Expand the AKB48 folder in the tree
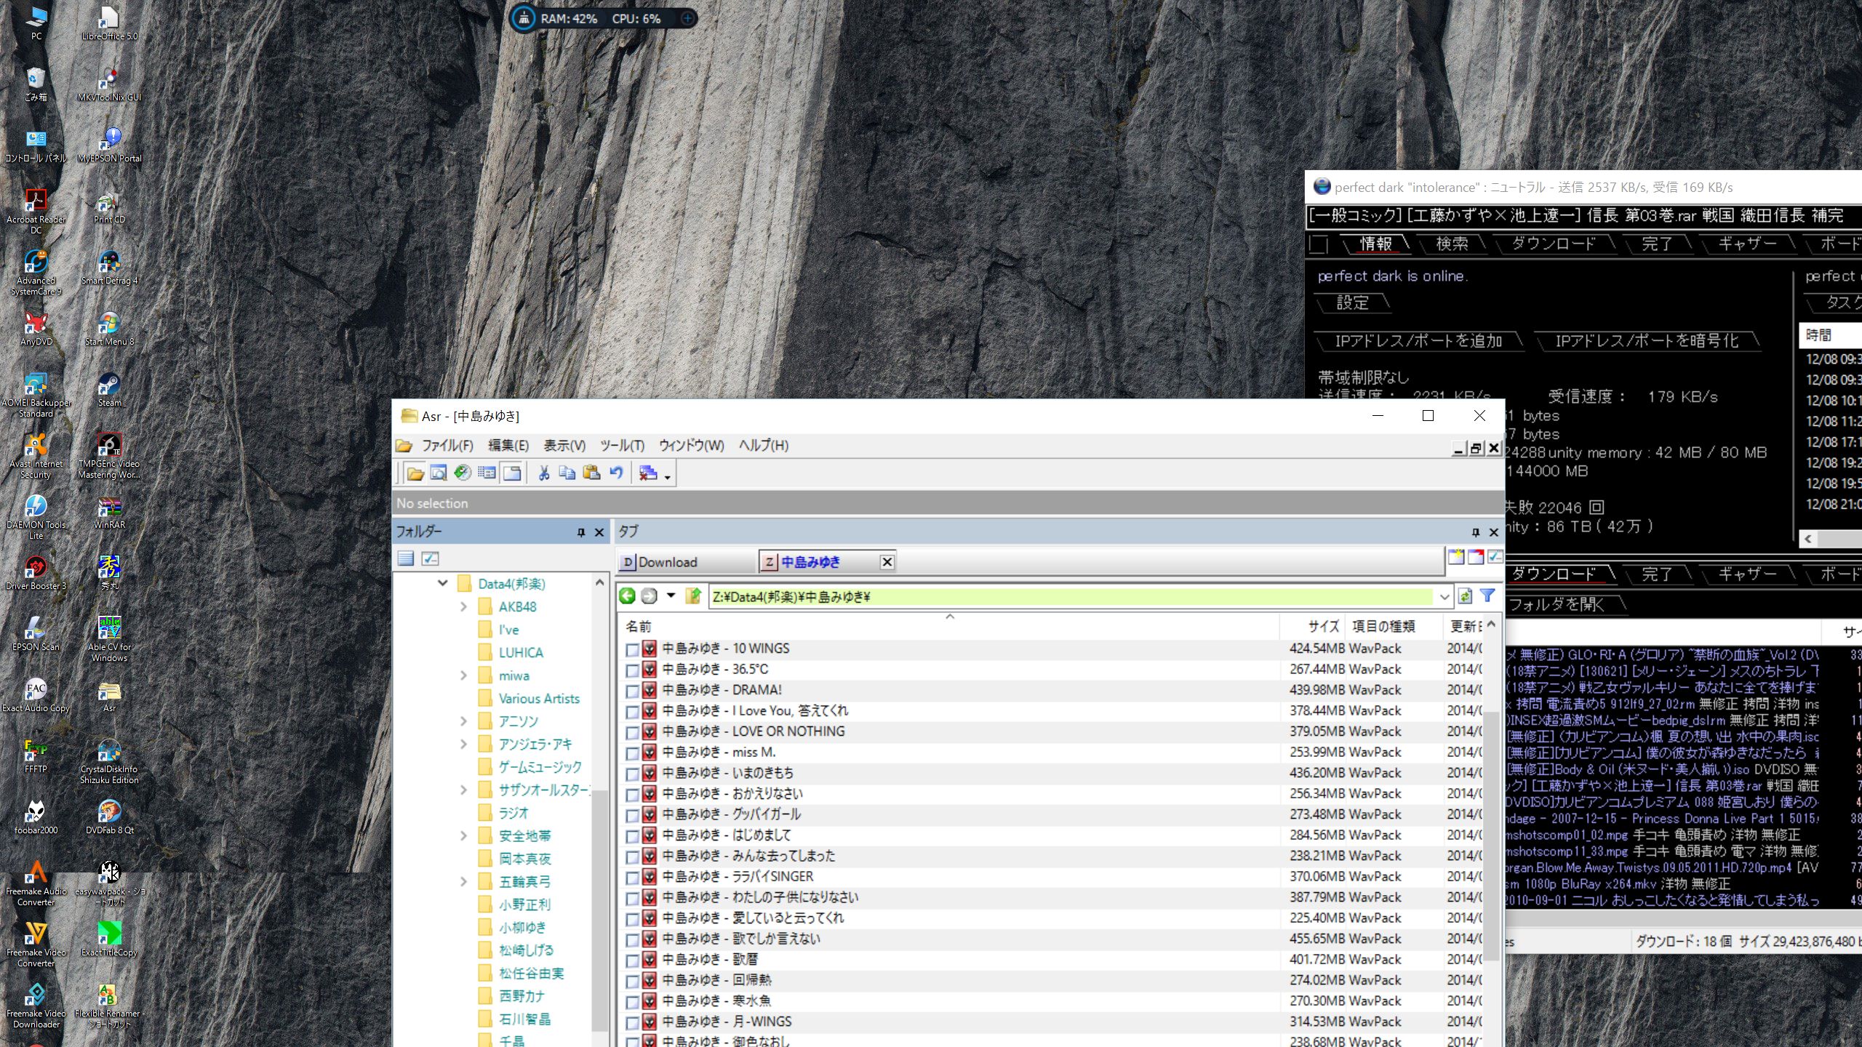This screenshot has width=1862, height=1047. [463, 606]
